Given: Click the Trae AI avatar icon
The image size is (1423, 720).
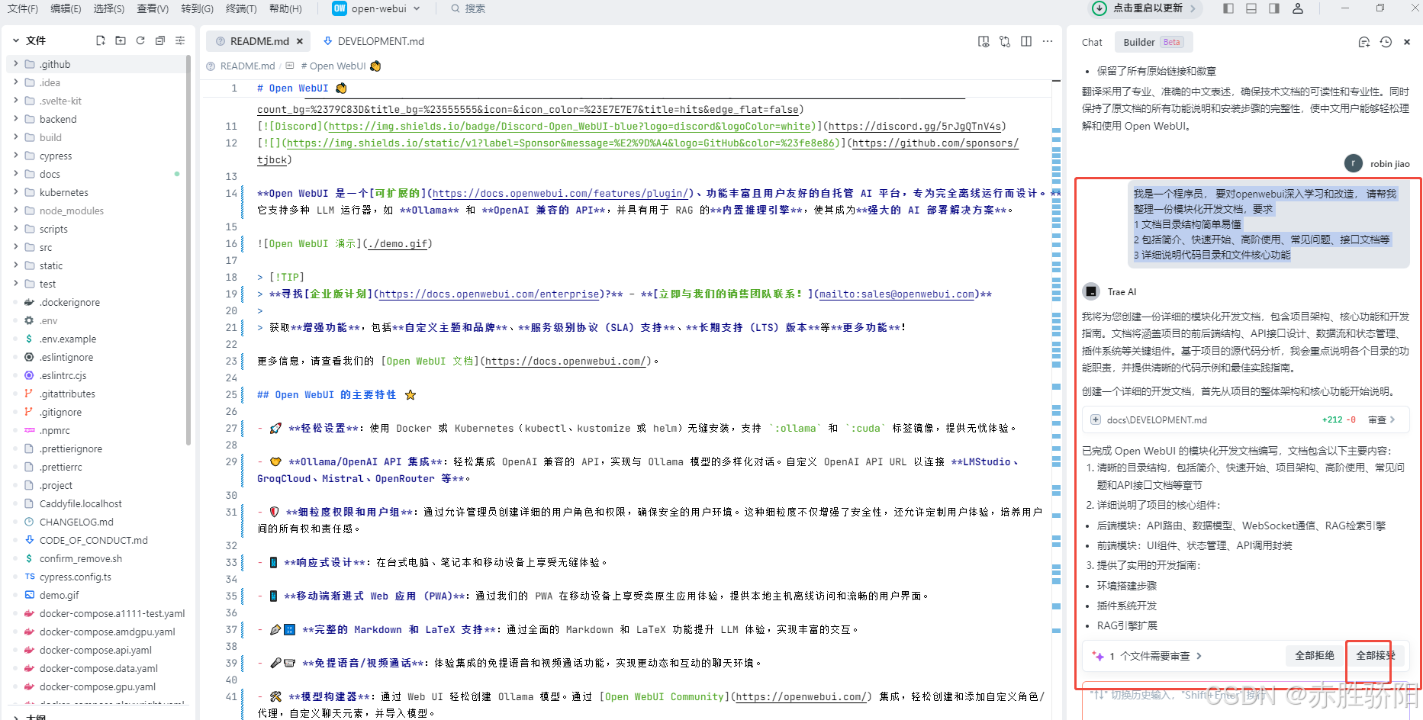Looking at the screenshot, I should 1091,291.
